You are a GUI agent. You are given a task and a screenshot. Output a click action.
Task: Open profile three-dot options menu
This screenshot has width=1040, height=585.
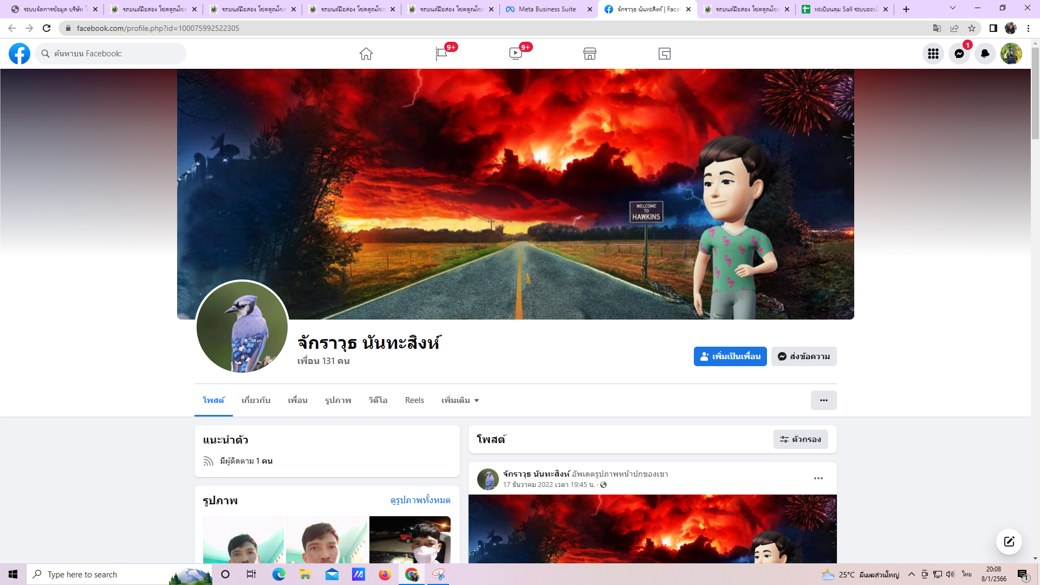(823, 400)
